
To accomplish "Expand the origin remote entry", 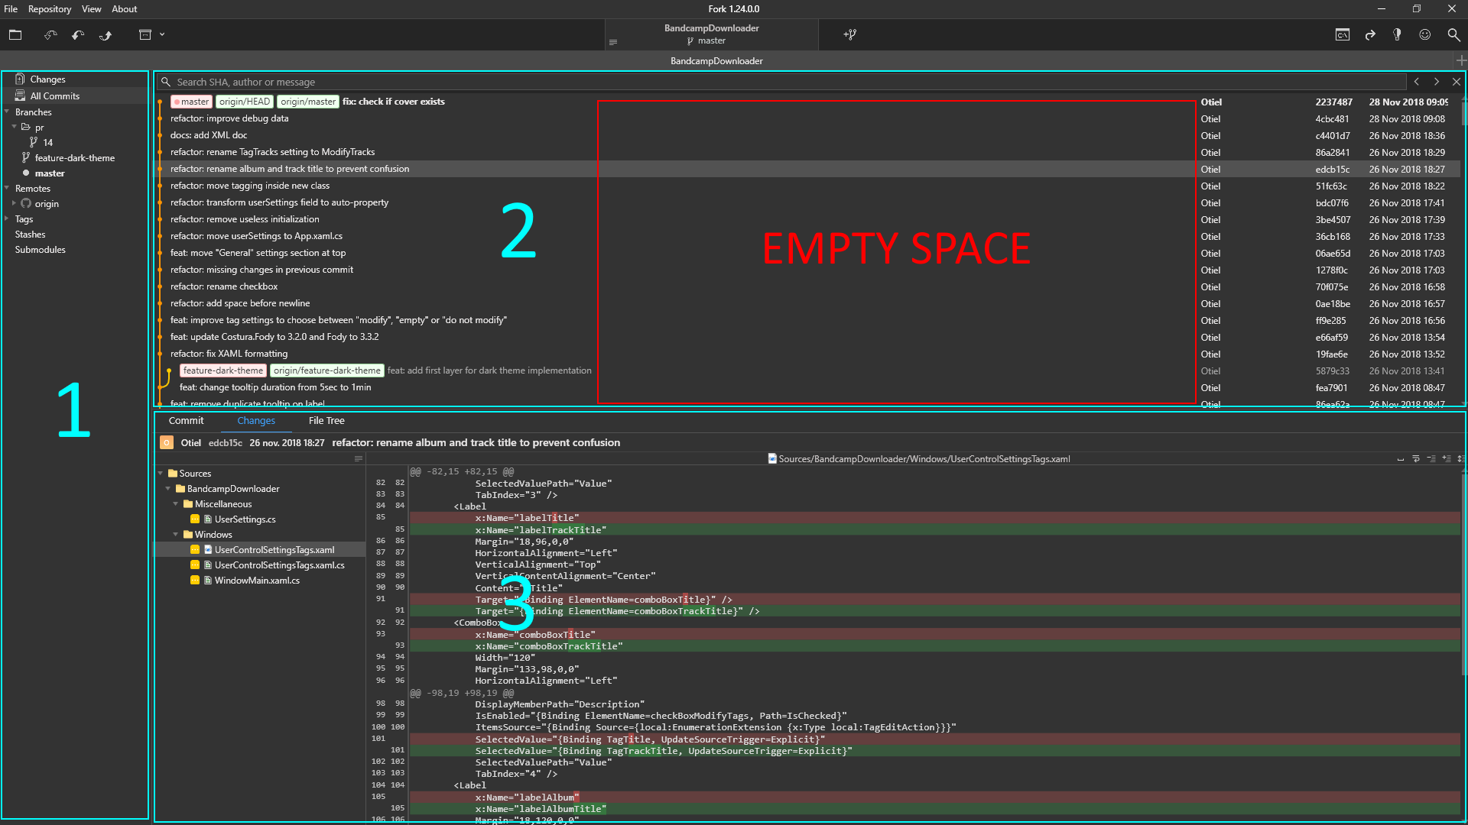I will coord(13,203).
